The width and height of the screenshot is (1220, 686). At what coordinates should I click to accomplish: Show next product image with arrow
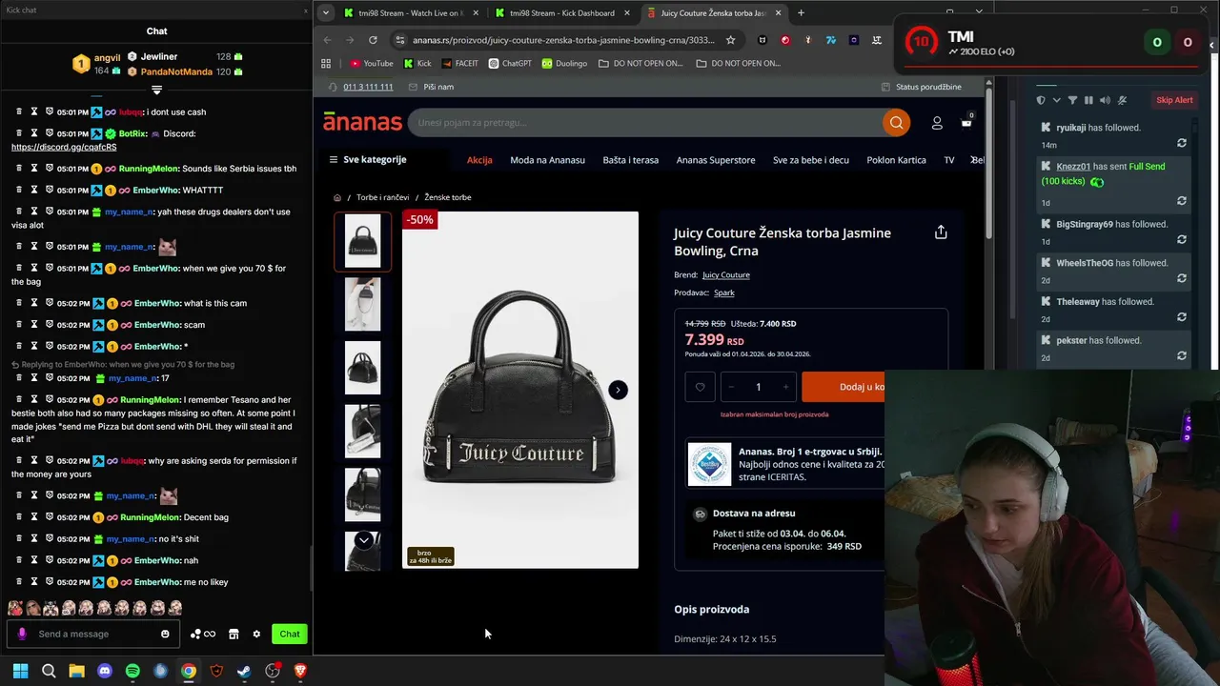[x=618, y=390]
